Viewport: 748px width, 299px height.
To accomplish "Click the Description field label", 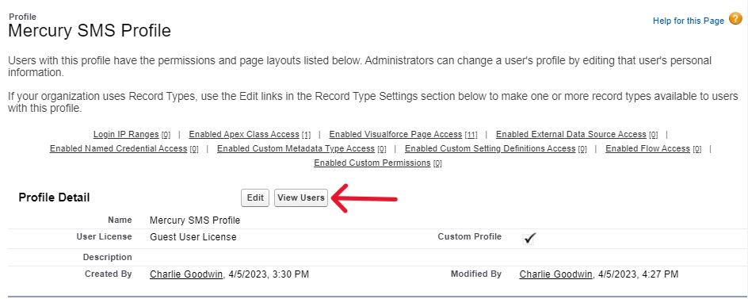I will click(107, 257).
